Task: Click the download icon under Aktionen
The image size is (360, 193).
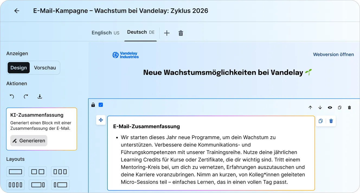Action: (40, 96)
